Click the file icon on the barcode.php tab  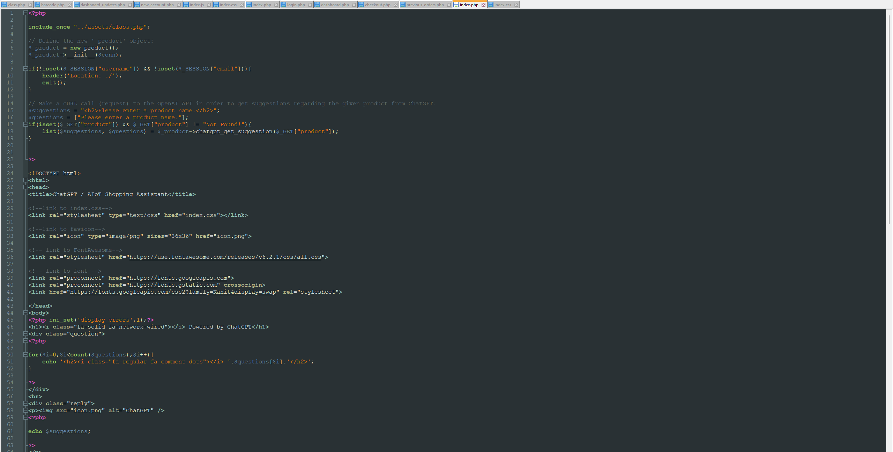pyautogui.click(x=38, y=5)
